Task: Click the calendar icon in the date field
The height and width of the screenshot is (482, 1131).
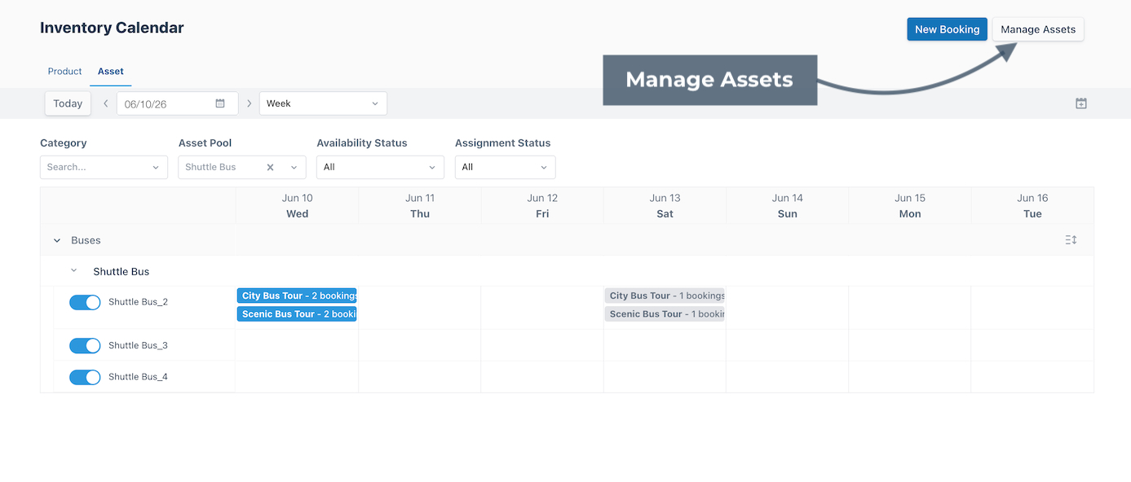Action: pos(220,103)
